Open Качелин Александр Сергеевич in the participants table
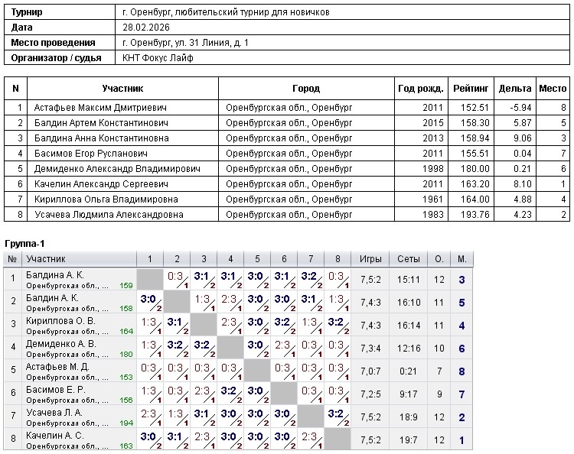The image size is (574, 454). (x=100, y=184)
